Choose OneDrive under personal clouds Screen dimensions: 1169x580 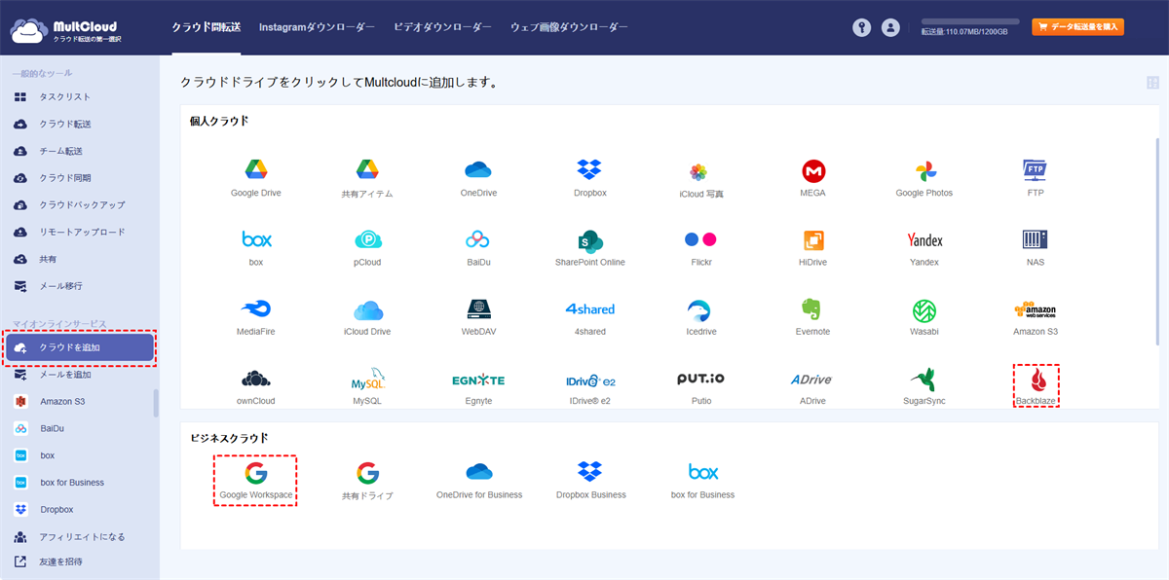click(478, 169)
